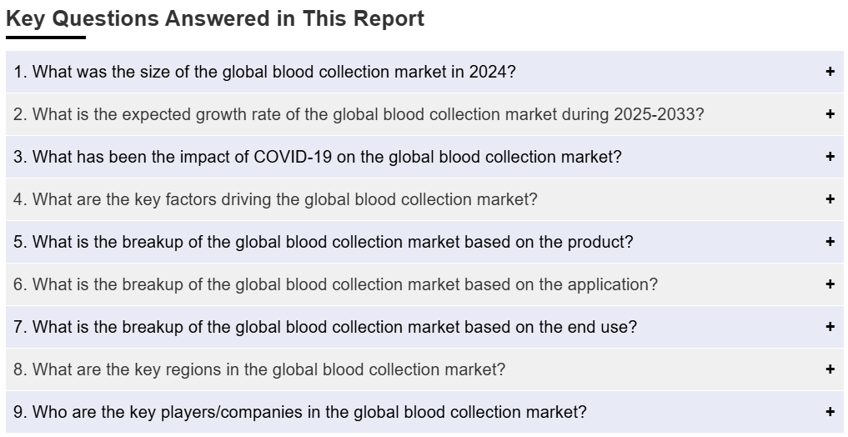Expand the expected growth rate 2025-2033 question
Image resolution: width=848 pixels, height=437 pixels.
[x=359, y=114]
